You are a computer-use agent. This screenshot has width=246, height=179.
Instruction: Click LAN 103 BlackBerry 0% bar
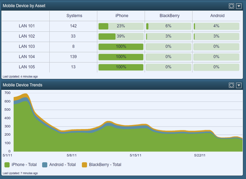tap(169, 47)
